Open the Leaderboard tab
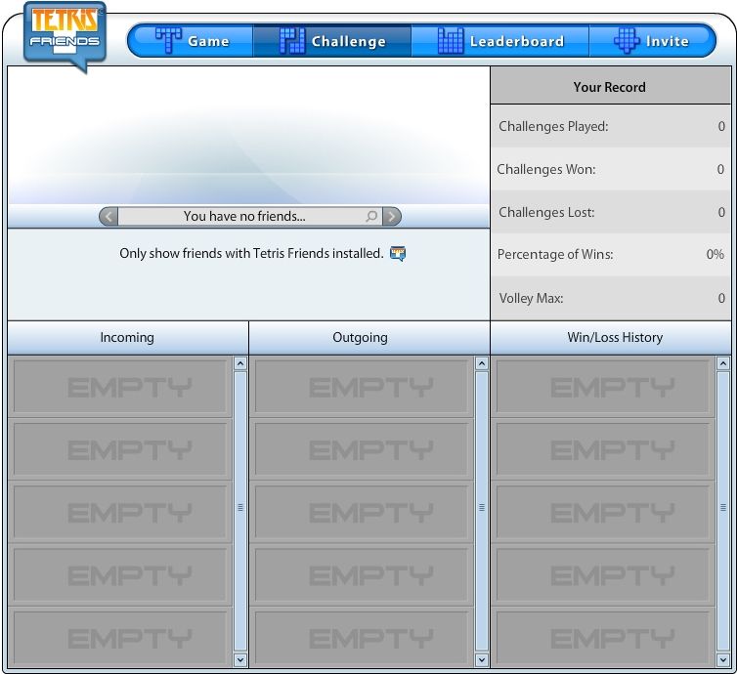Screen dimensions: 737x674 point(500,41)
